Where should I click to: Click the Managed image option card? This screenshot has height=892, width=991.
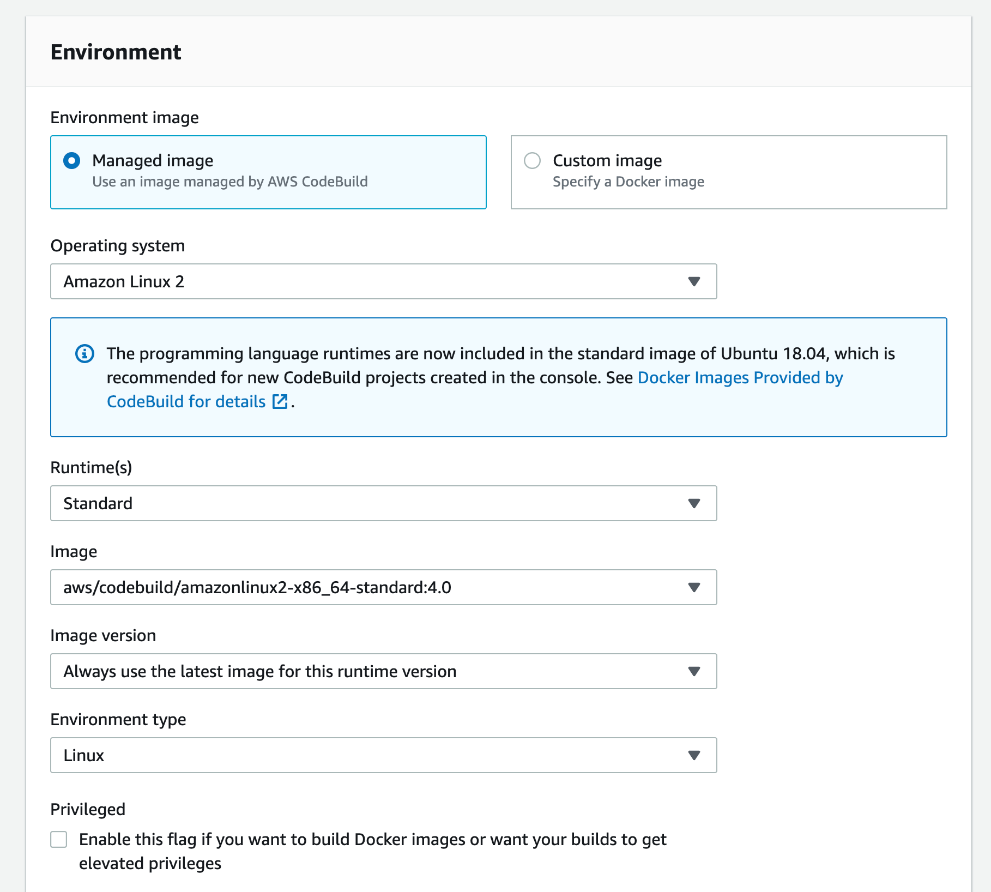pos(267,172)
